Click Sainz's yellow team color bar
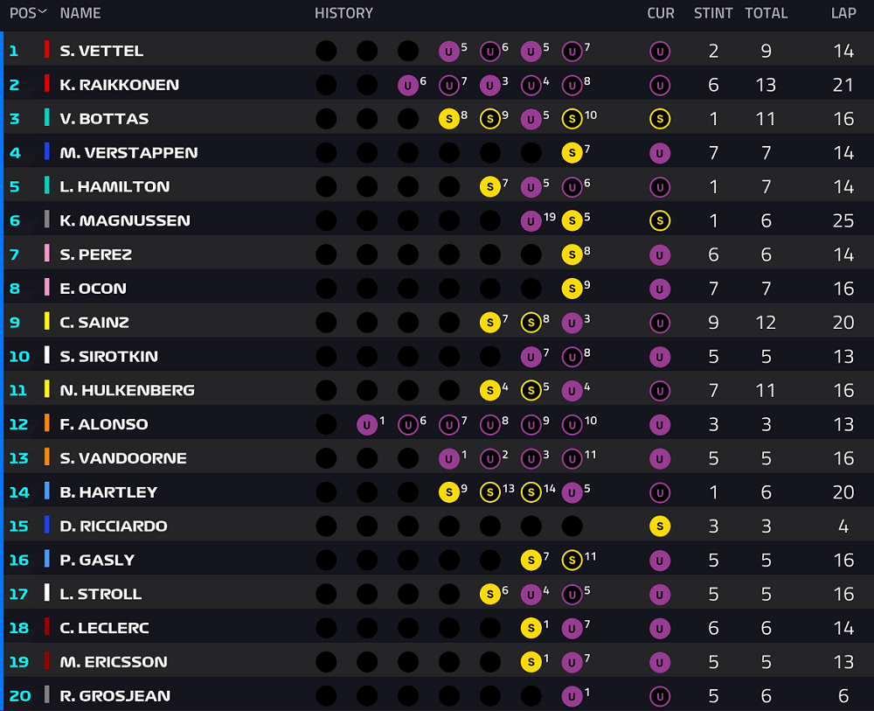The width and height of the screenshot is (874, 711). [x=47, y=321]
